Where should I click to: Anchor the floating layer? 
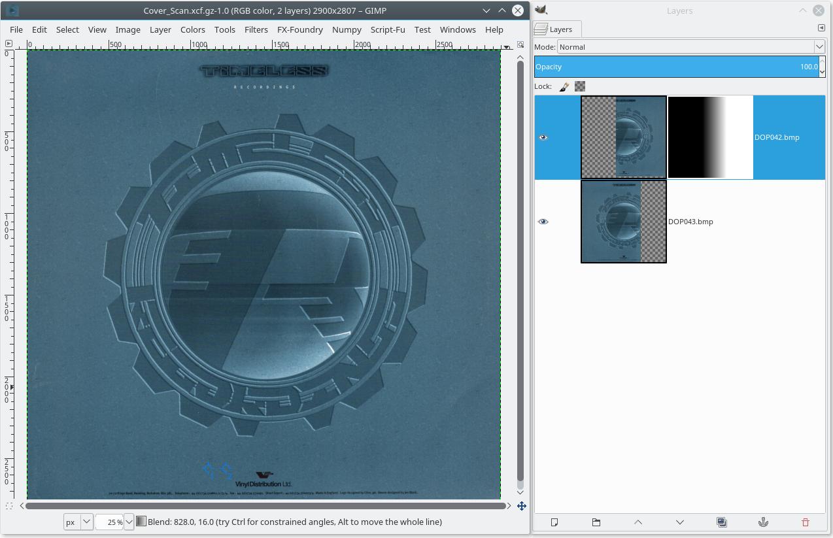click(763, 522)
